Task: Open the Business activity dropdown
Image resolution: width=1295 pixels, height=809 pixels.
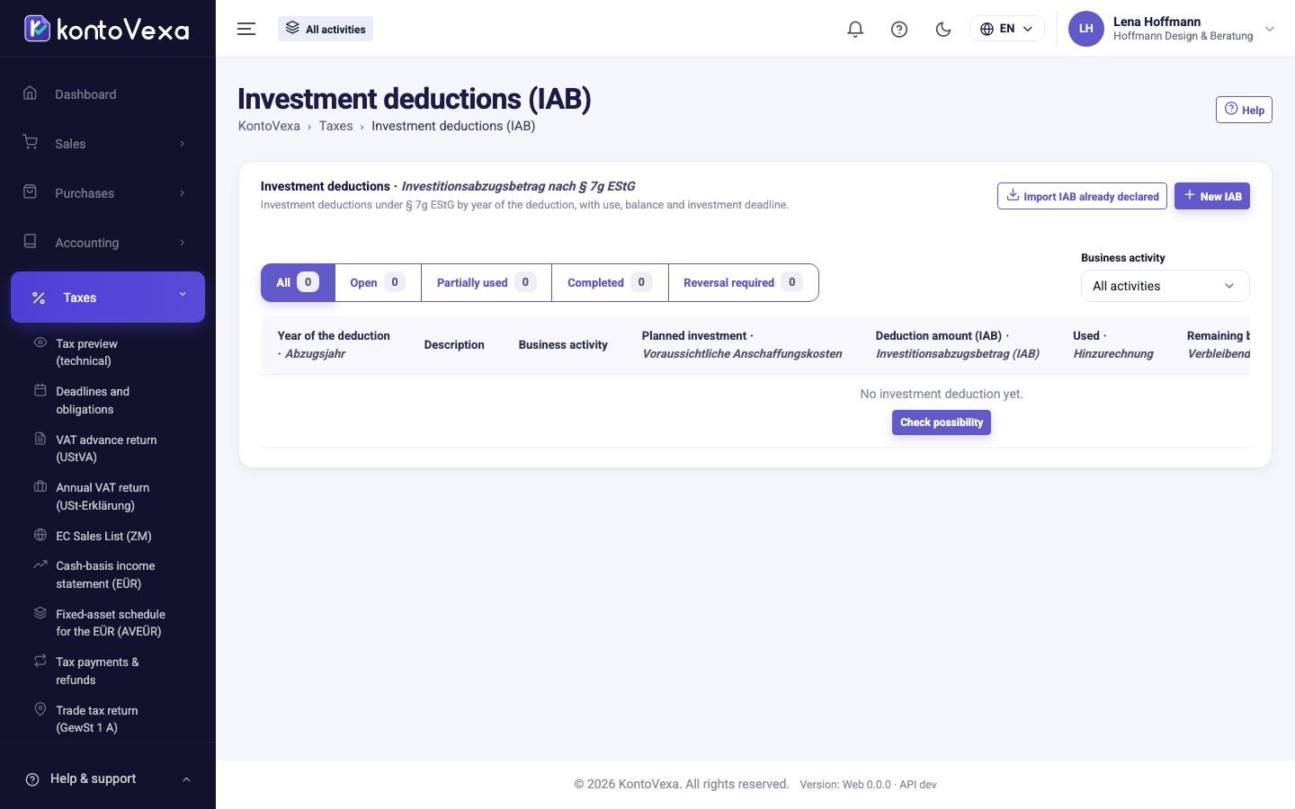Action: (x=1165, y=286)
